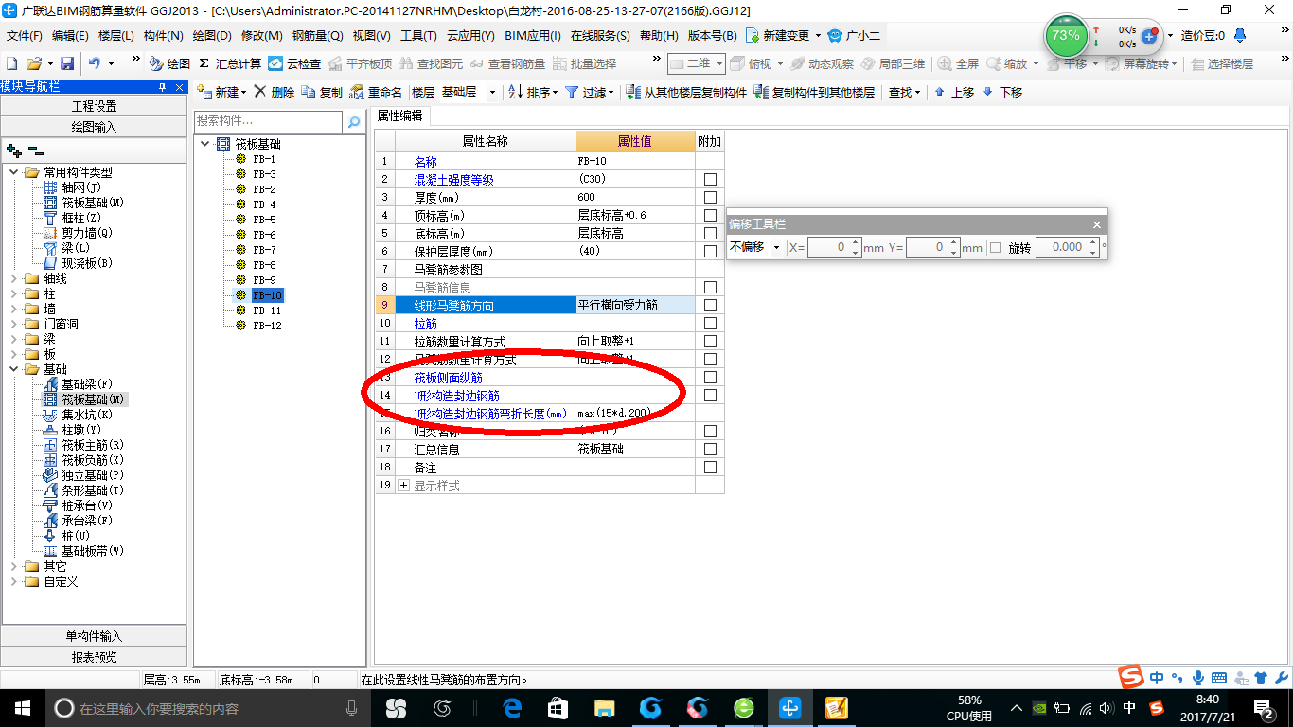Viewport: 1293px width, 727px height.
Task: Move the component up with 上移
Action: point(953,92)
